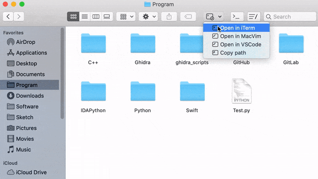The height and width of the screenshot is (179, 318).
Task: Go back with the left arrow button
Action: pyautogui.click(x=8, y=17)
